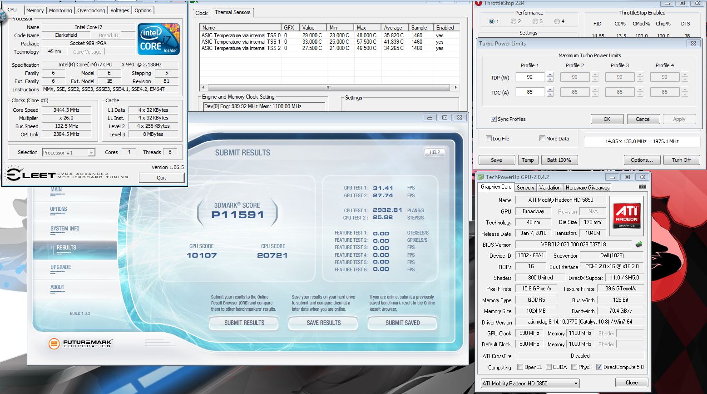Select ThrottleStop performance profile 2
707x394 pixels.
[x=513, y=21]
